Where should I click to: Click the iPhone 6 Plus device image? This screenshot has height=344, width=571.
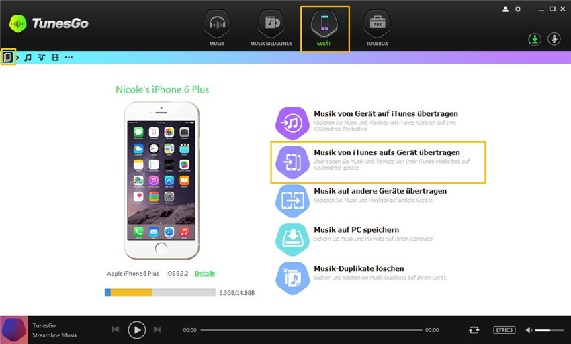click(x=161, y=180)
